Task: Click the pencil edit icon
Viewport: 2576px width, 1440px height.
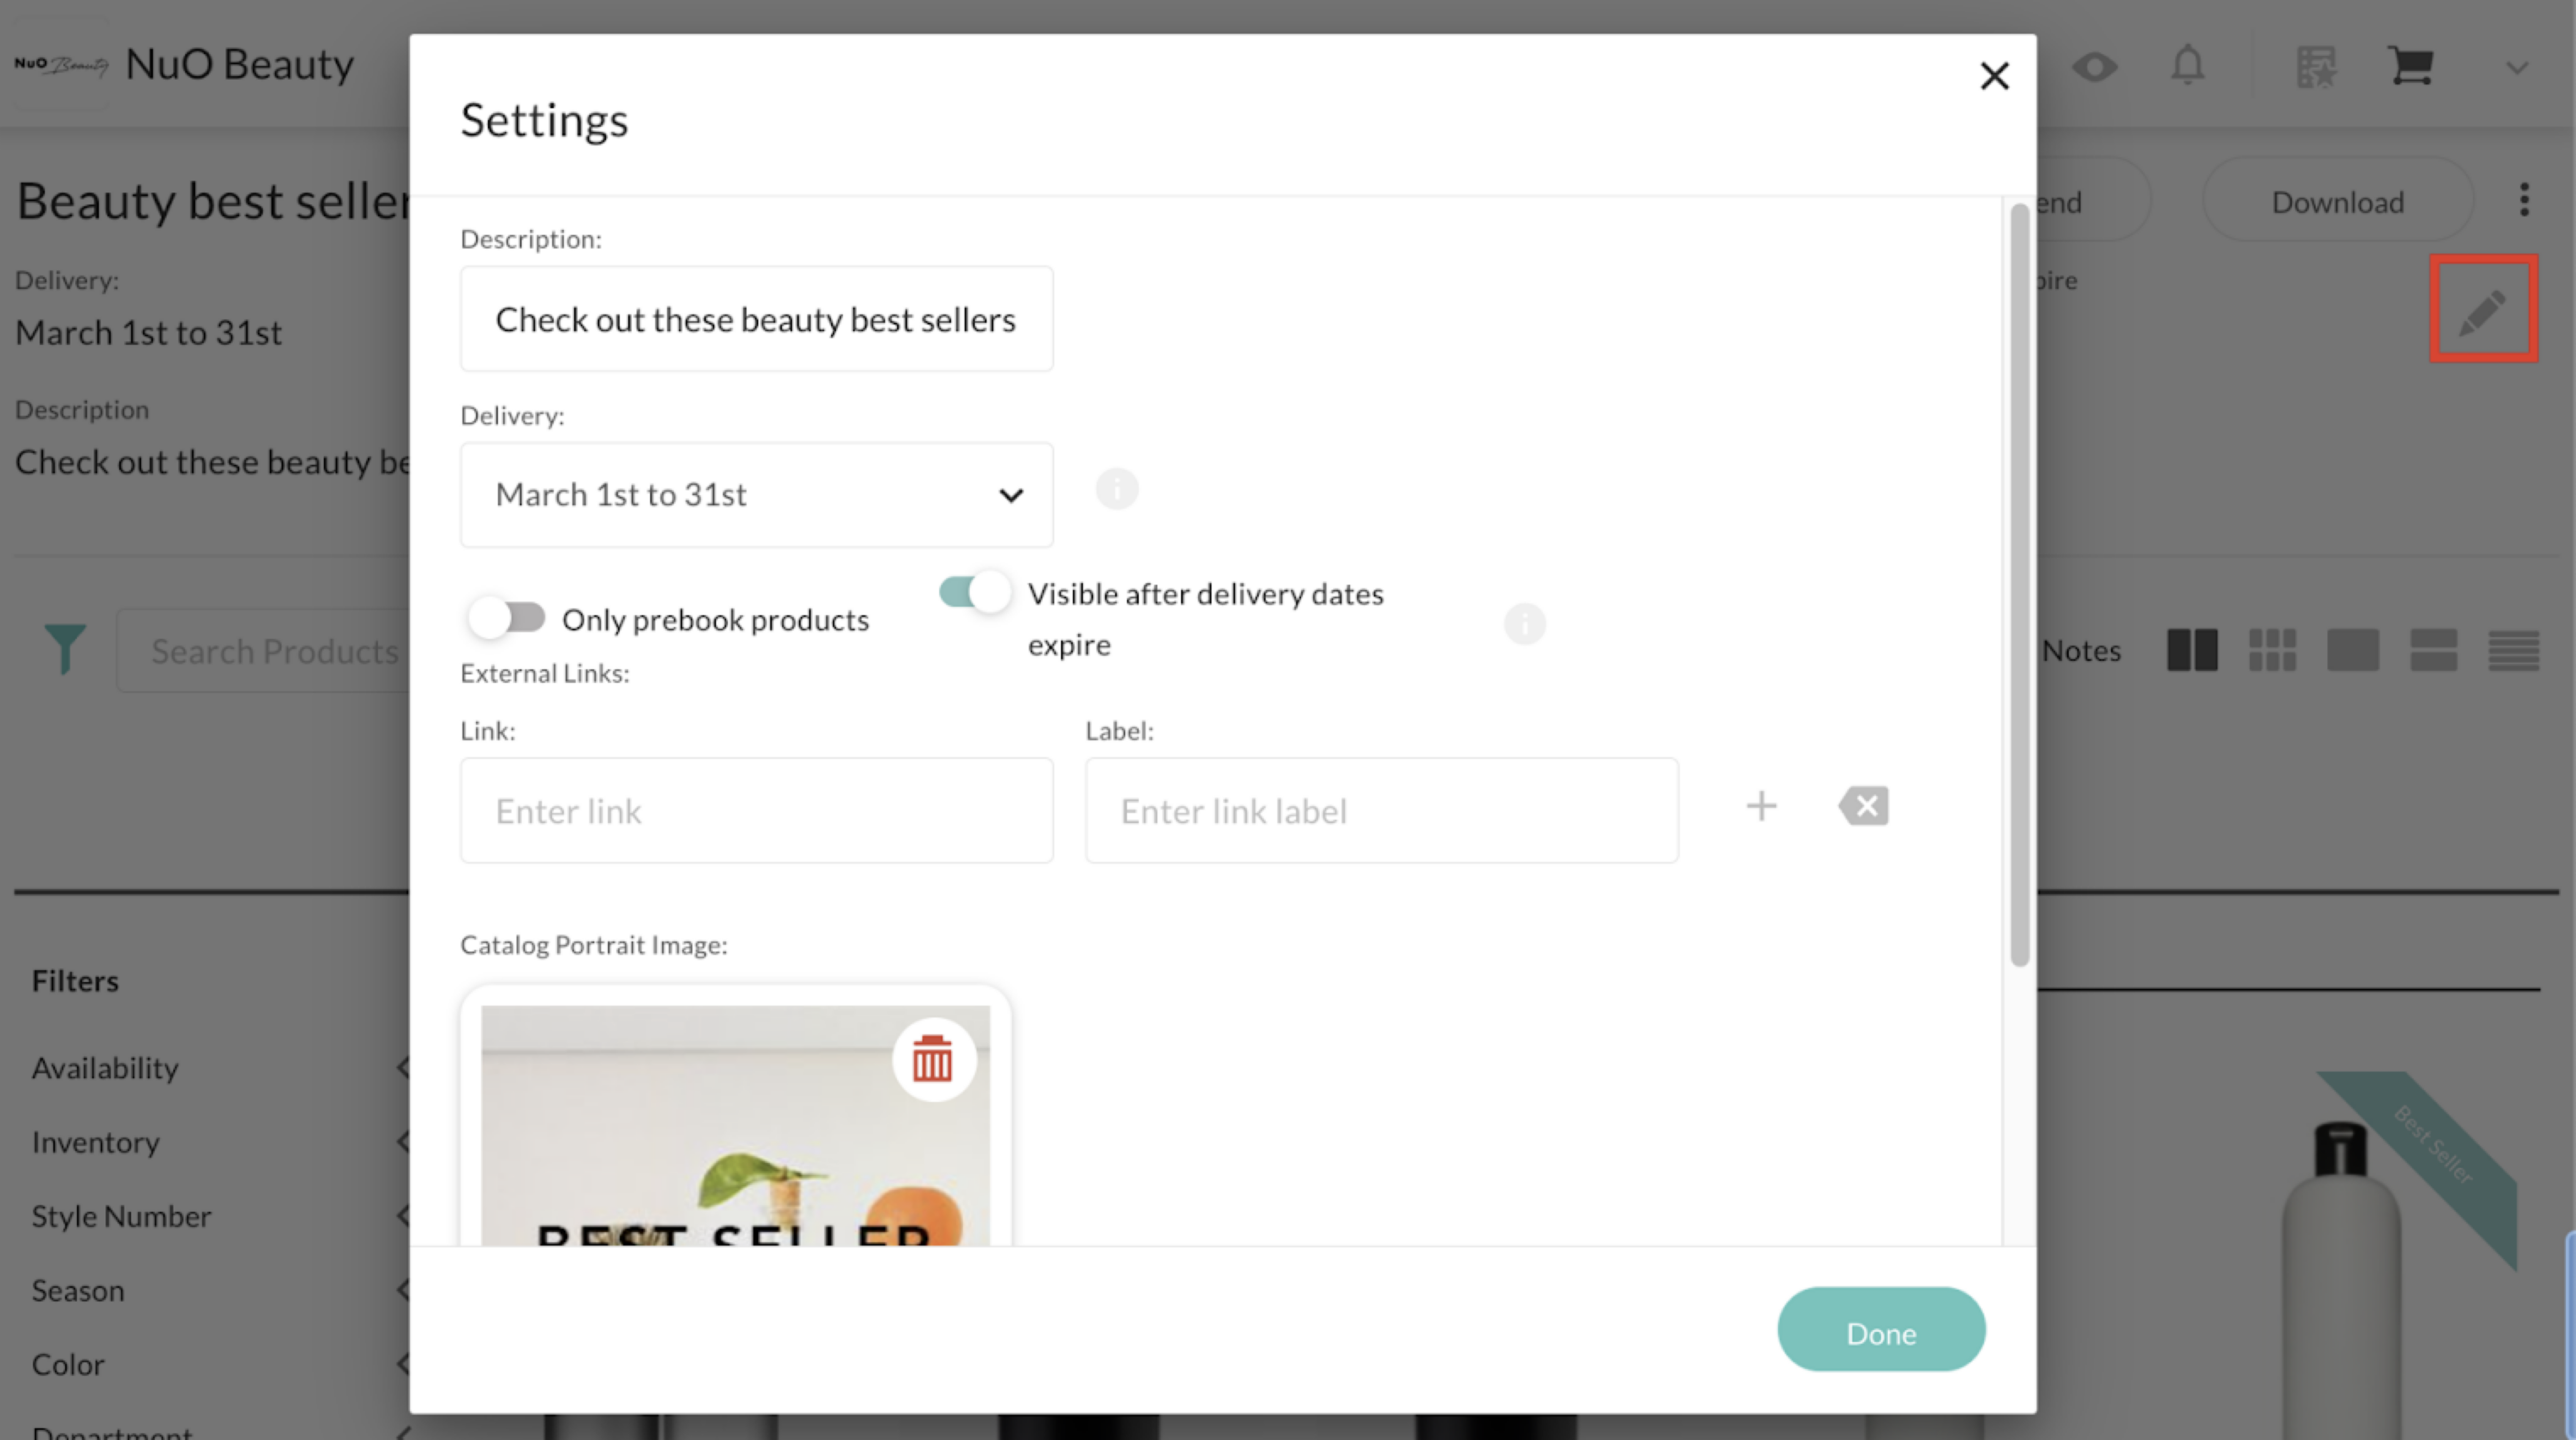Action: point(2483,311)
